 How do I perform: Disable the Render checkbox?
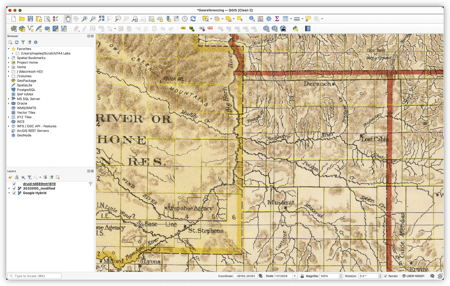click(385, 276)
